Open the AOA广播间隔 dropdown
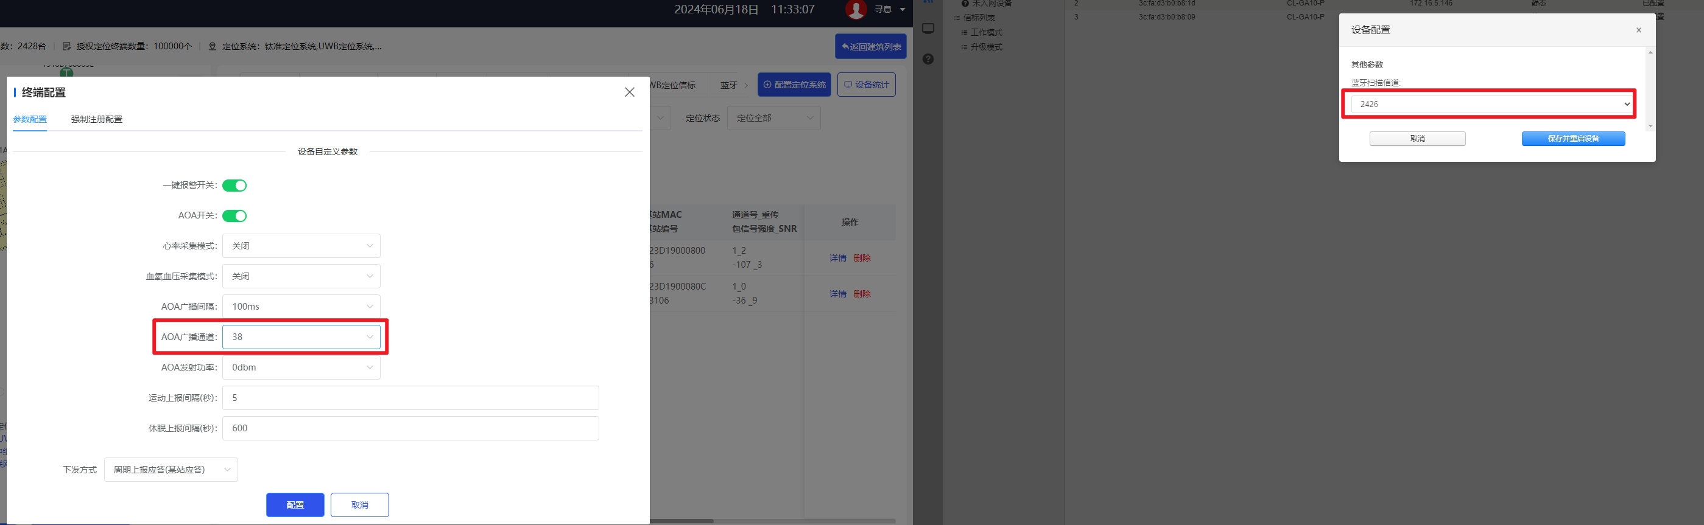 point(301,307)
